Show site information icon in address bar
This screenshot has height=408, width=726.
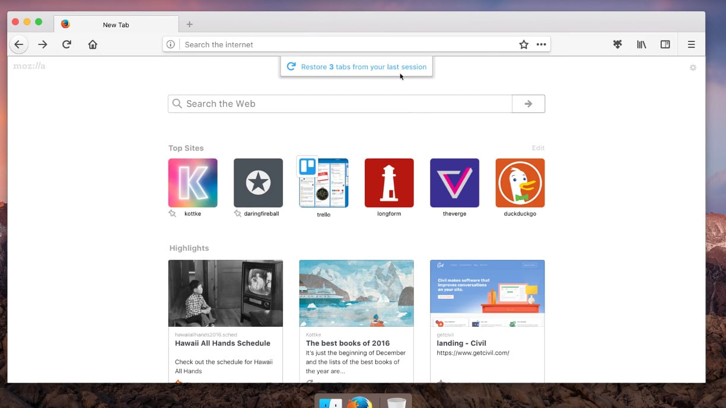(171, 44)
